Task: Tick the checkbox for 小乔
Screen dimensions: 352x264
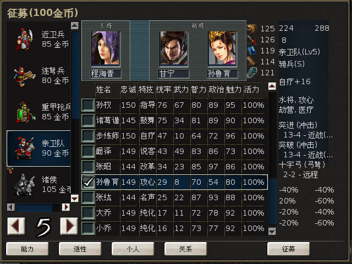Action: [x=88, y=228]
